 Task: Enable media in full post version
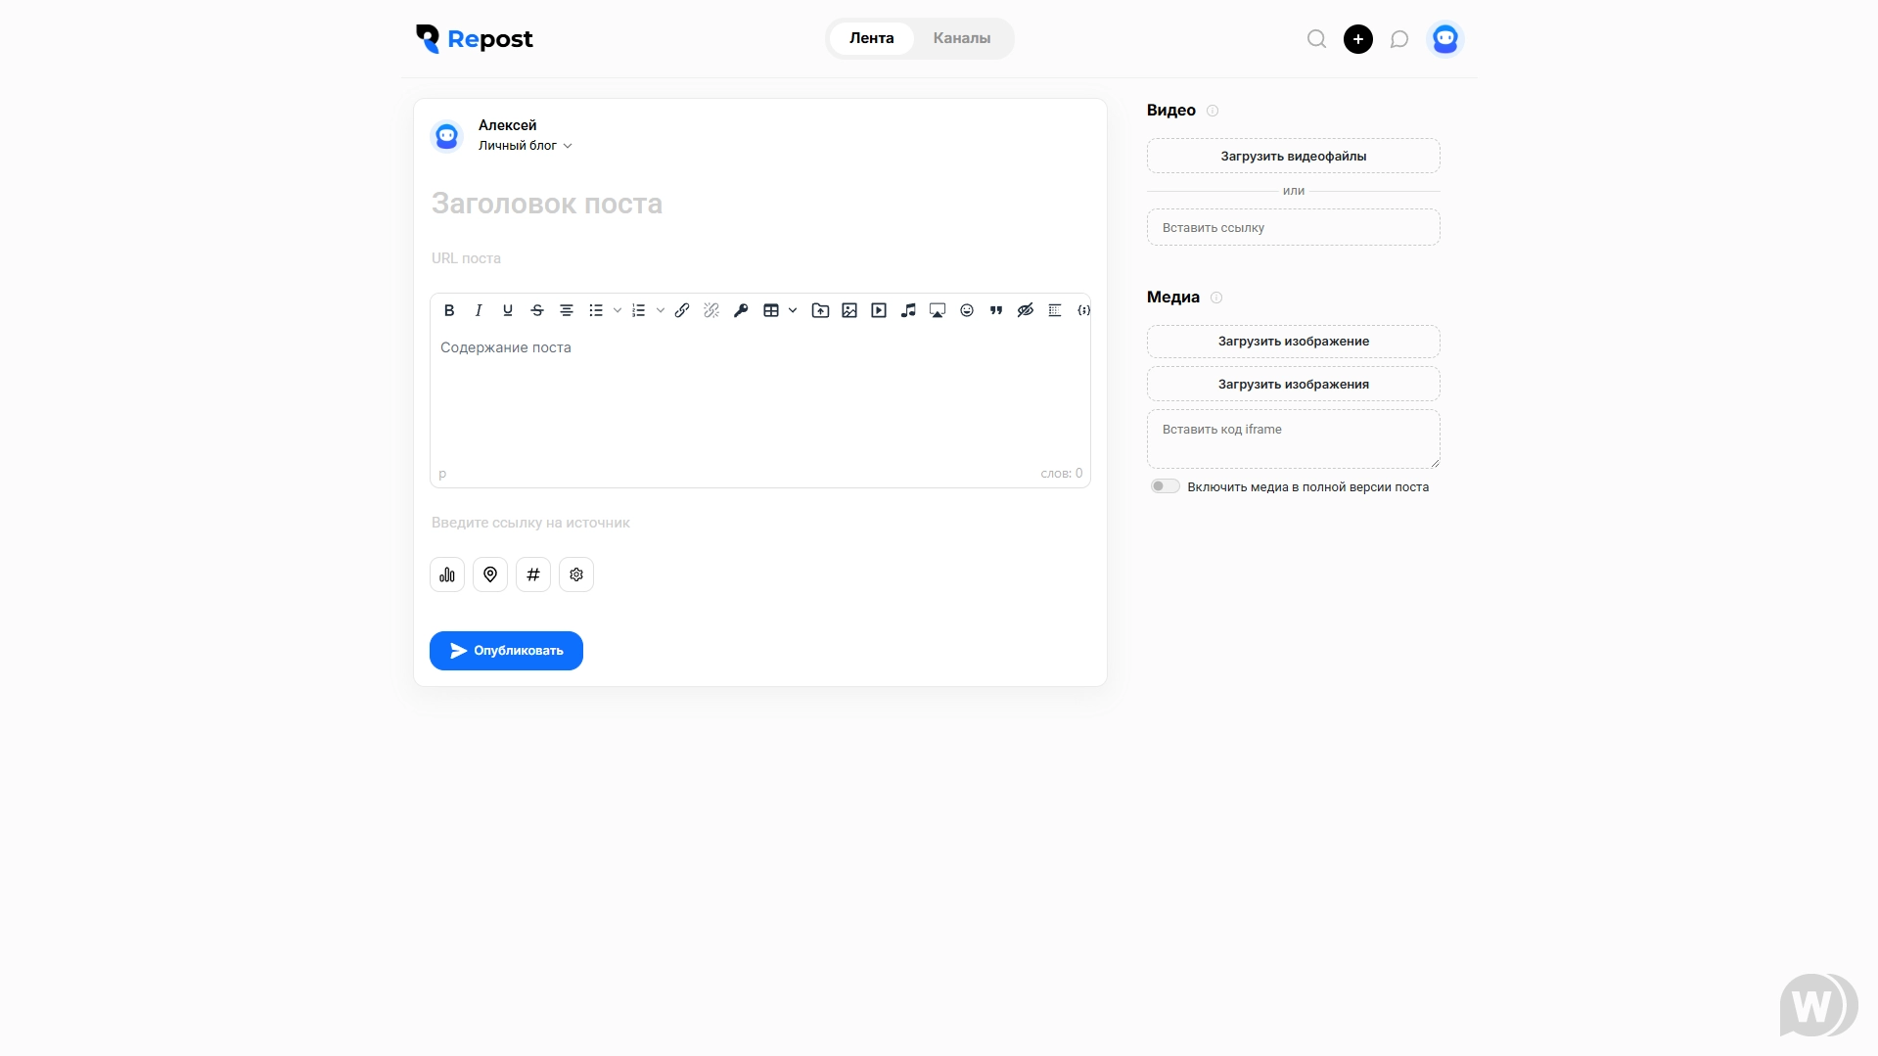[1165, 486]
